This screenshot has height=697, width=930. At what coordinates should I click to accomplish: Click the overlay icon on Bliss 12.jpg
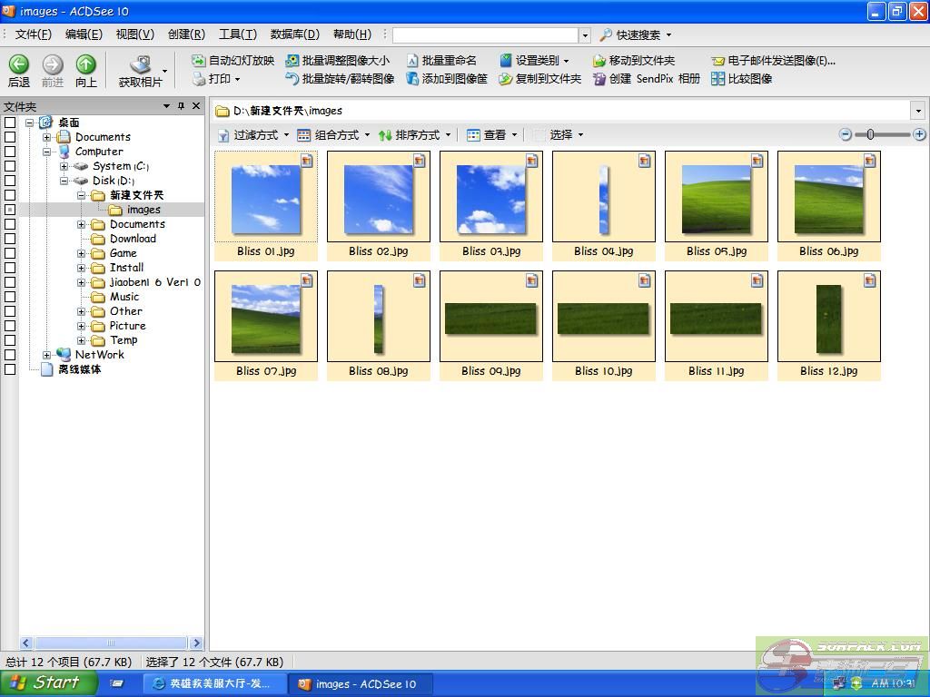point(869,280)
